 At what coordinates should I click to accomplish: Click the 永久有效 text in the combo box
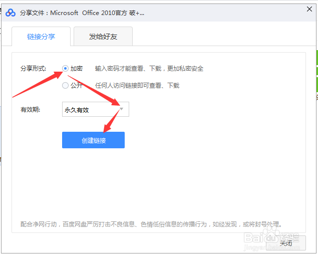coord(77,110)
